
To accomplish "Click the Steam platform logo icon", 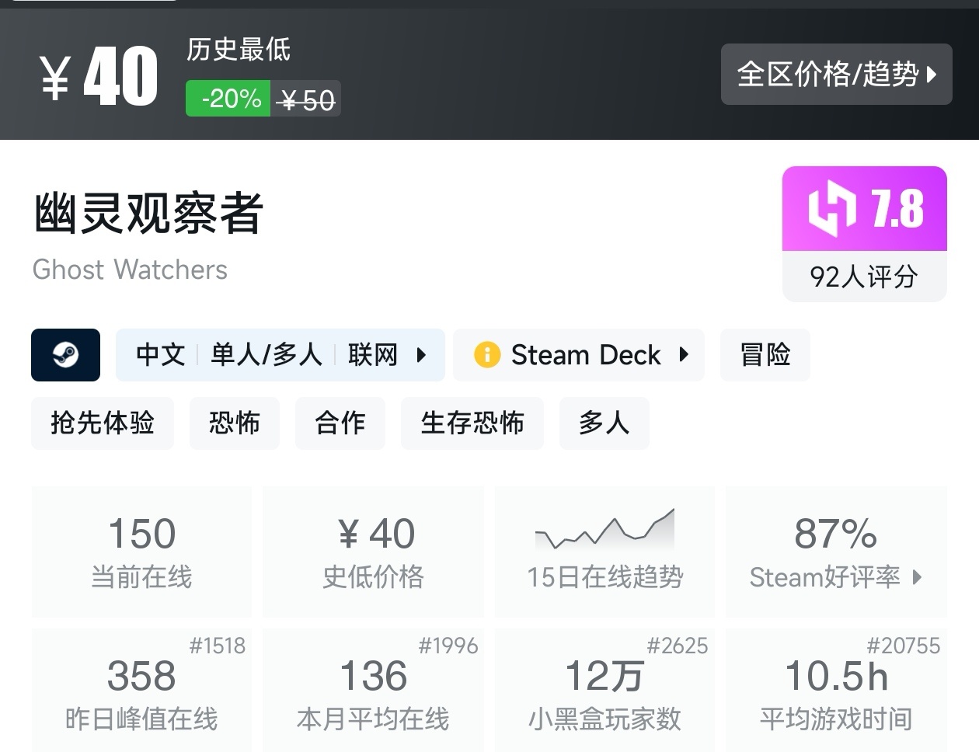I will pos(65,355).
